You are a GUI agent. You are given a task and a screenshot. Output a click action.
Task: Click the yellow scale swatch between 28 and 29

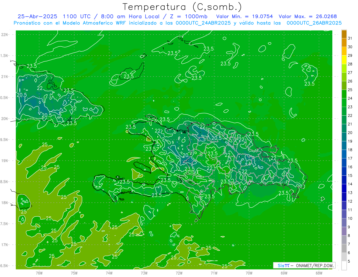point(344,60)
